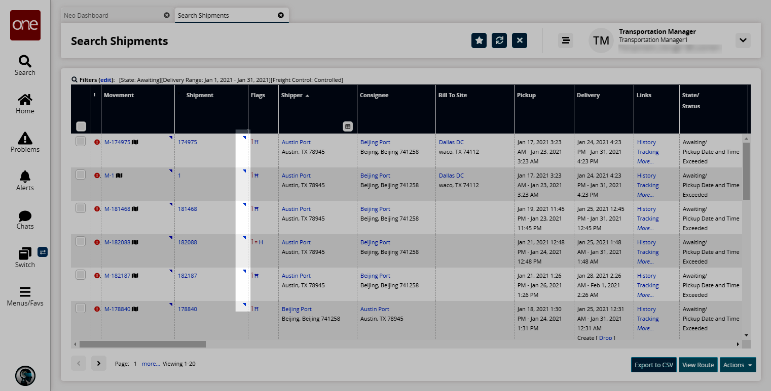Select the checkbox for shipment M-181468
The image size is (771, 391).
(x=81, y=208)
